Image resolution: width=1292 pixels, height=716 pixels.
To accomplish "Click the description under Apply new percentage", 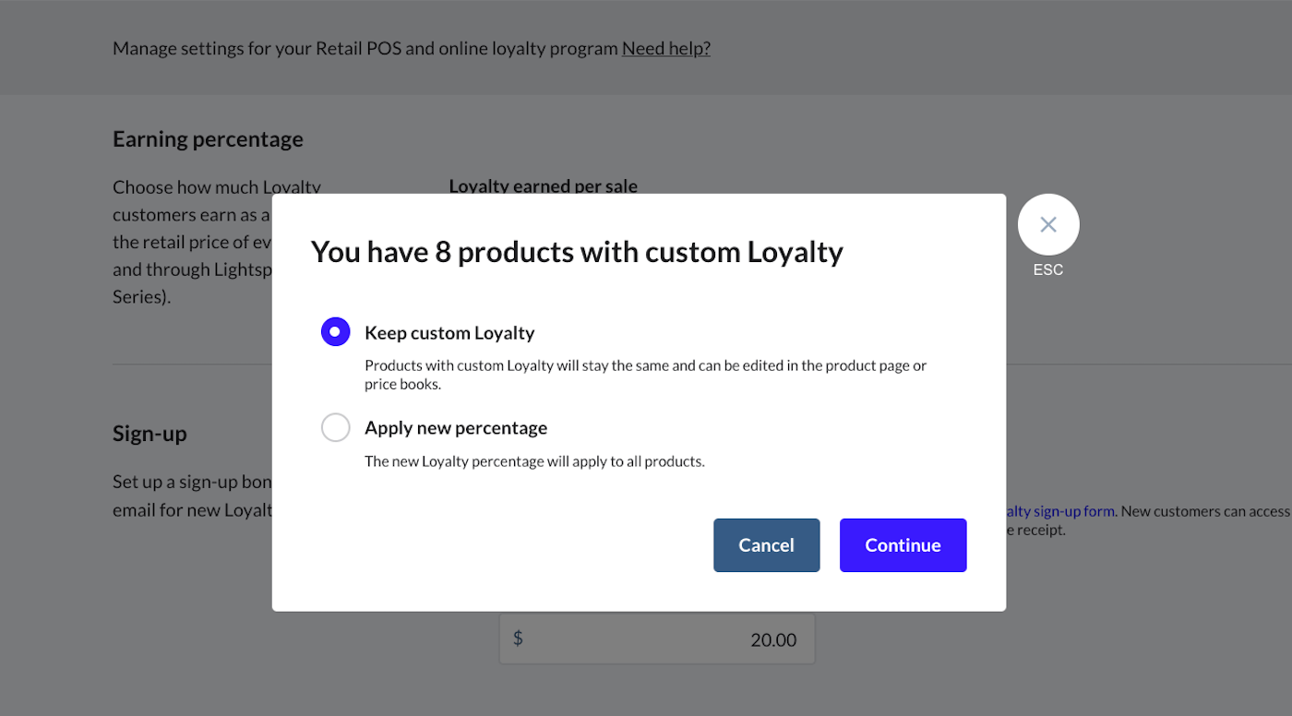I will [534, 461].
